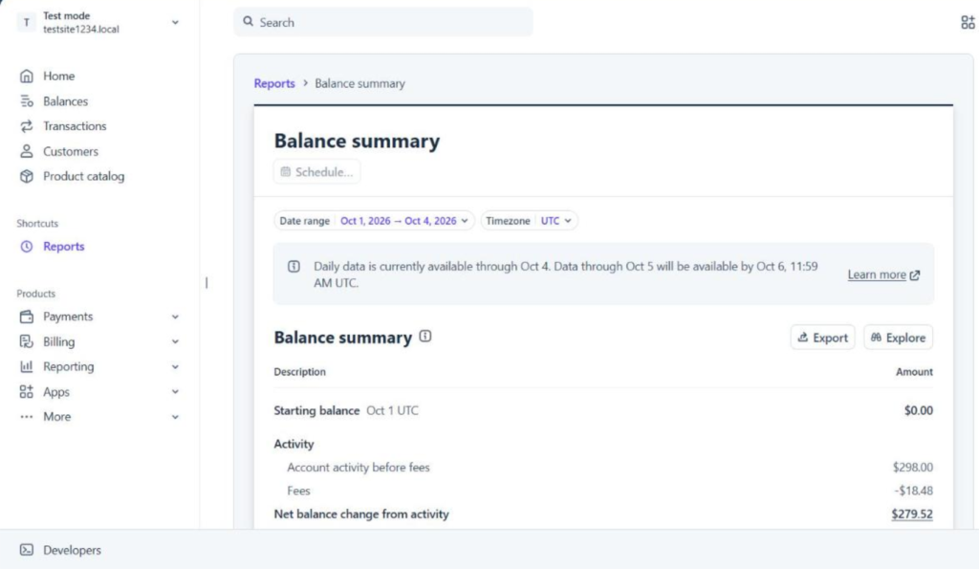
Task: Click the Customers person icon
Action: click(x=26, y=151)
